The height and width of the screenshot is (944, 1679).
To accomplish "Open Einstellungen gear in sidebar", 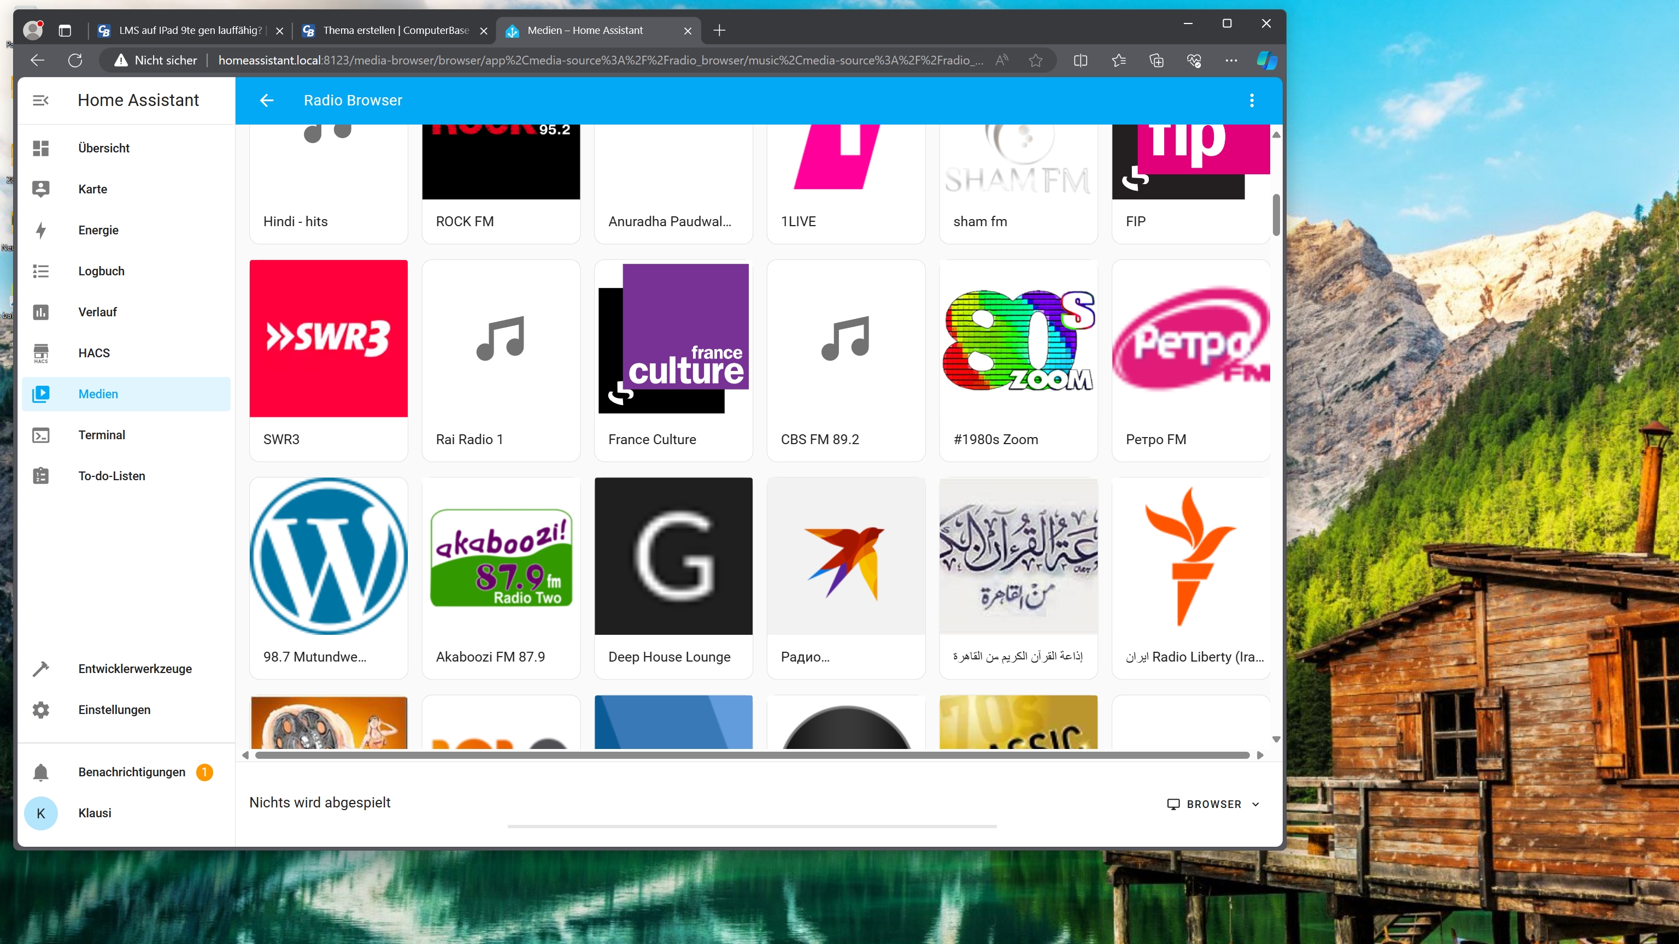I will coord(41,710).
